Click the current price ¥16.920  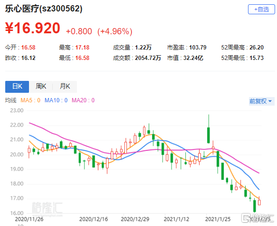[33, 28]
